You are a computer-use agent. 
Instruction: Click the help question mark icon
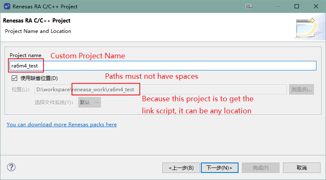[11, 167]
